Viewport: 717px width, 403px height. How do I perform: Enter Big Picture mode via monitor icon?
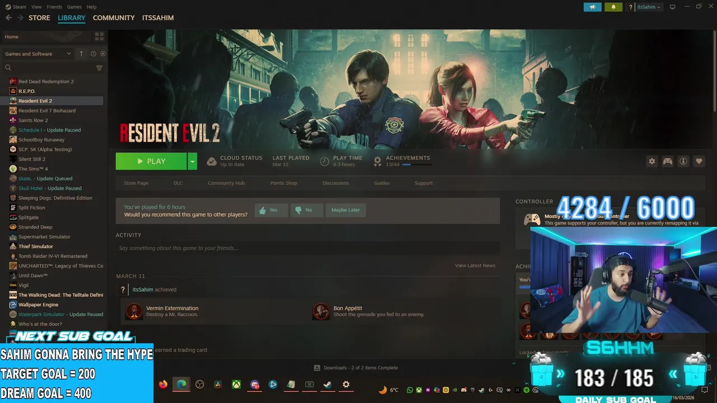pyautogui.click(x=673, y=7)
